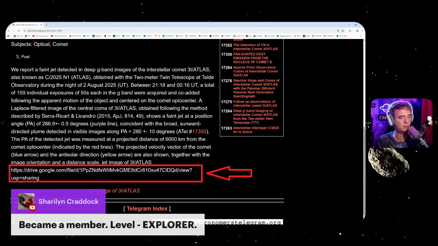Follow the inline ATel #17350 reference link

[199, 132]
